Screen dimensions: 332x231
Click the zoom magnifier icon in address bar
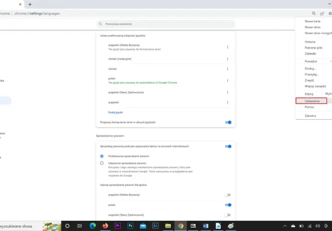314,13
